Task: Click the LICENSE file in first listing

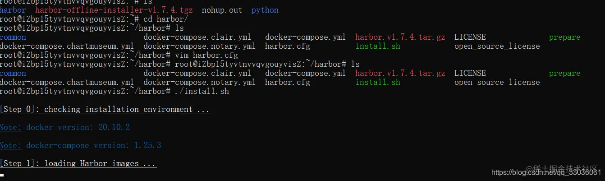Action: click(x=470, y=37)
